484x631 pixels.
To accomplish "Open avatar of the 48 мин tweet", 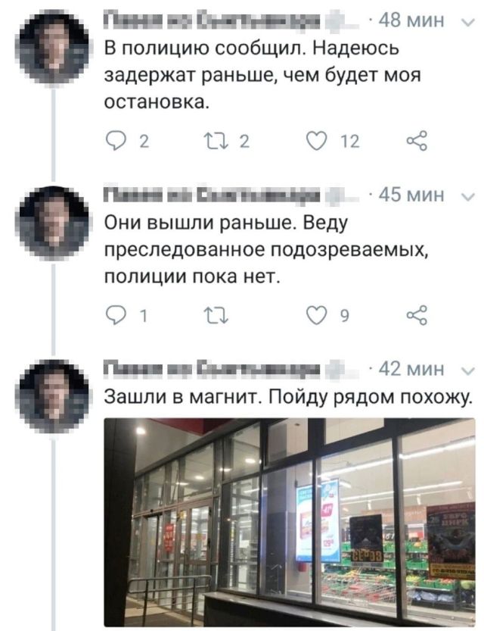I will [x=54, y=47].
